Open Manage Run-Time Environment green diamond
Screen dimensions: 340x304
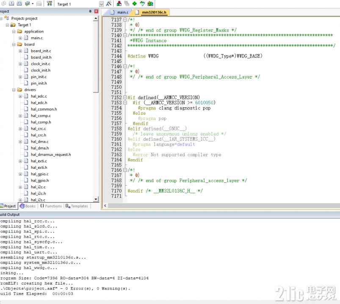point(135,3)
